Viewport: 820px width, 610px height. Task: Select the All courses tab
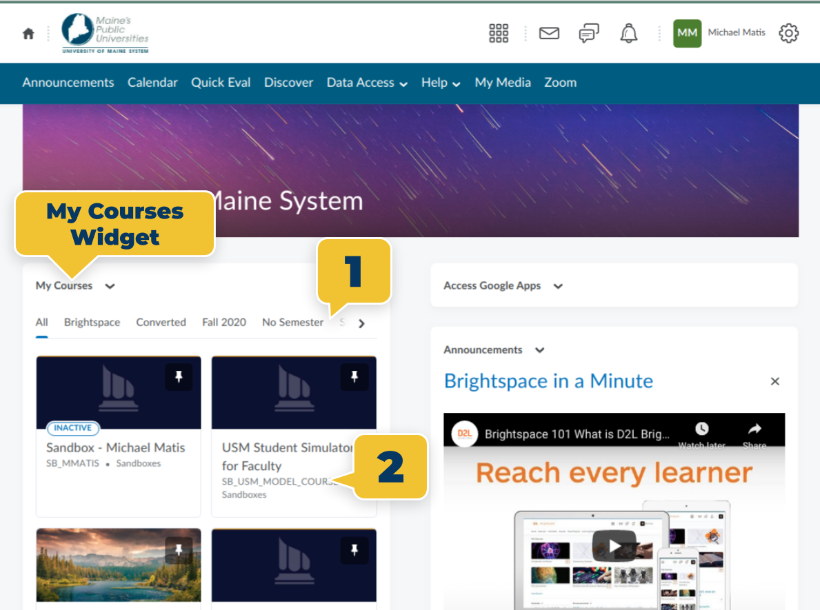pyautogui.click(x=42, y=323)
